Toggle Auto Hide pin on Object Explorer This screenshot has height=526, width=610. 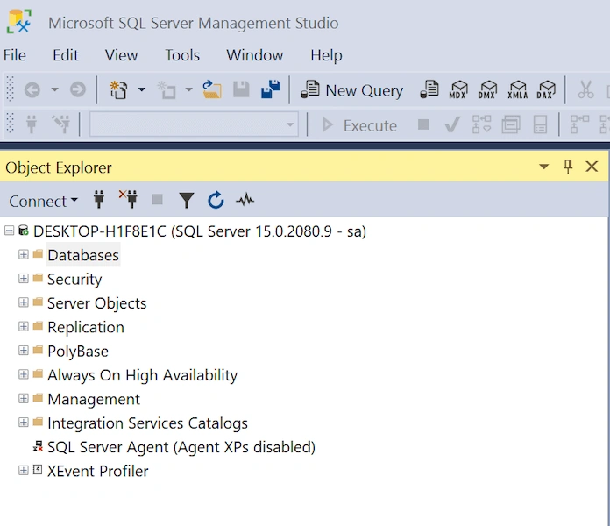point(568,167)
